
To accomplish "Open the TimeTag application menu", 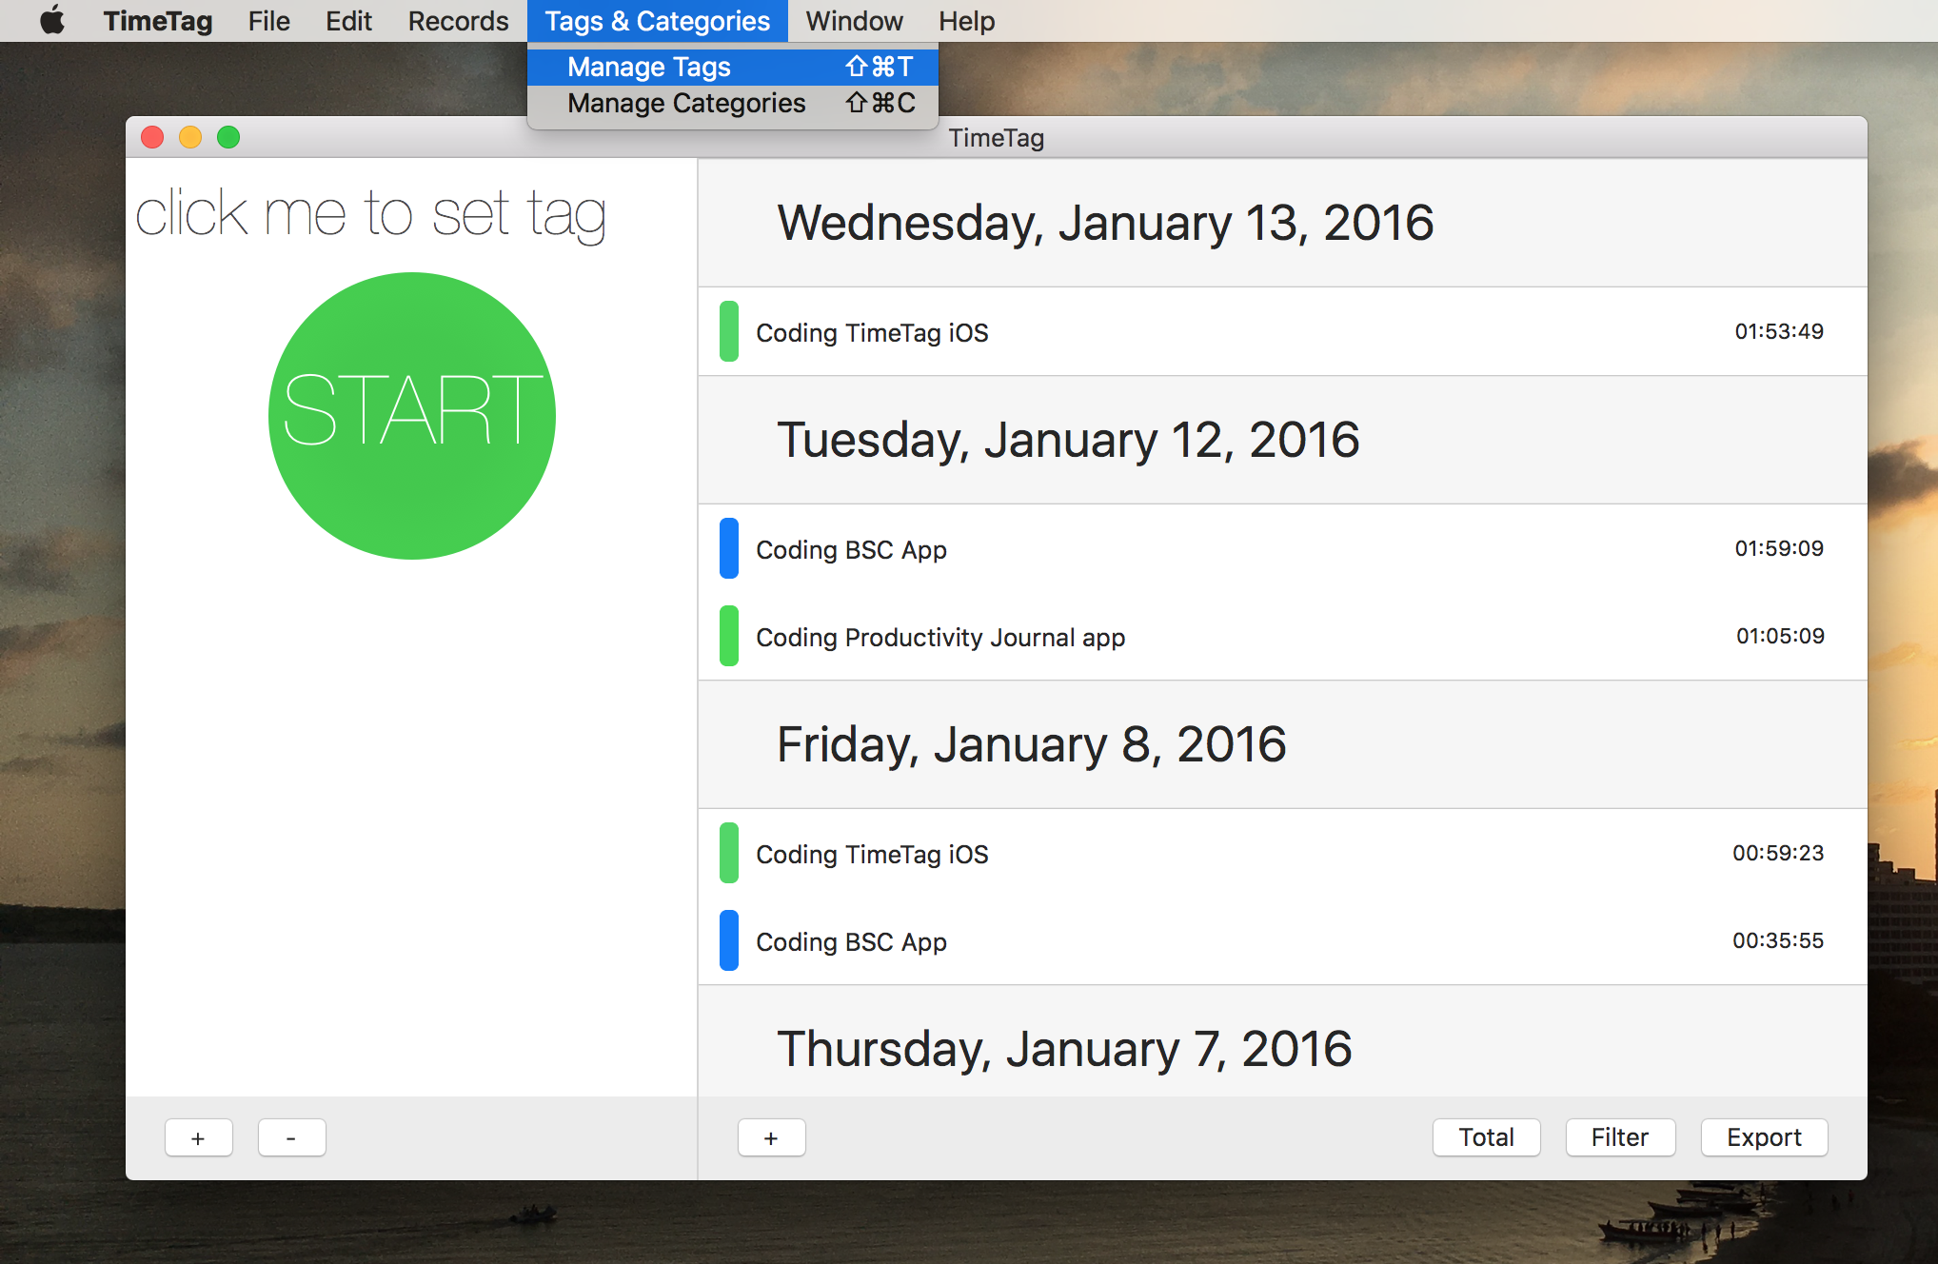I will pyautogui.click(x=158, y=20).
